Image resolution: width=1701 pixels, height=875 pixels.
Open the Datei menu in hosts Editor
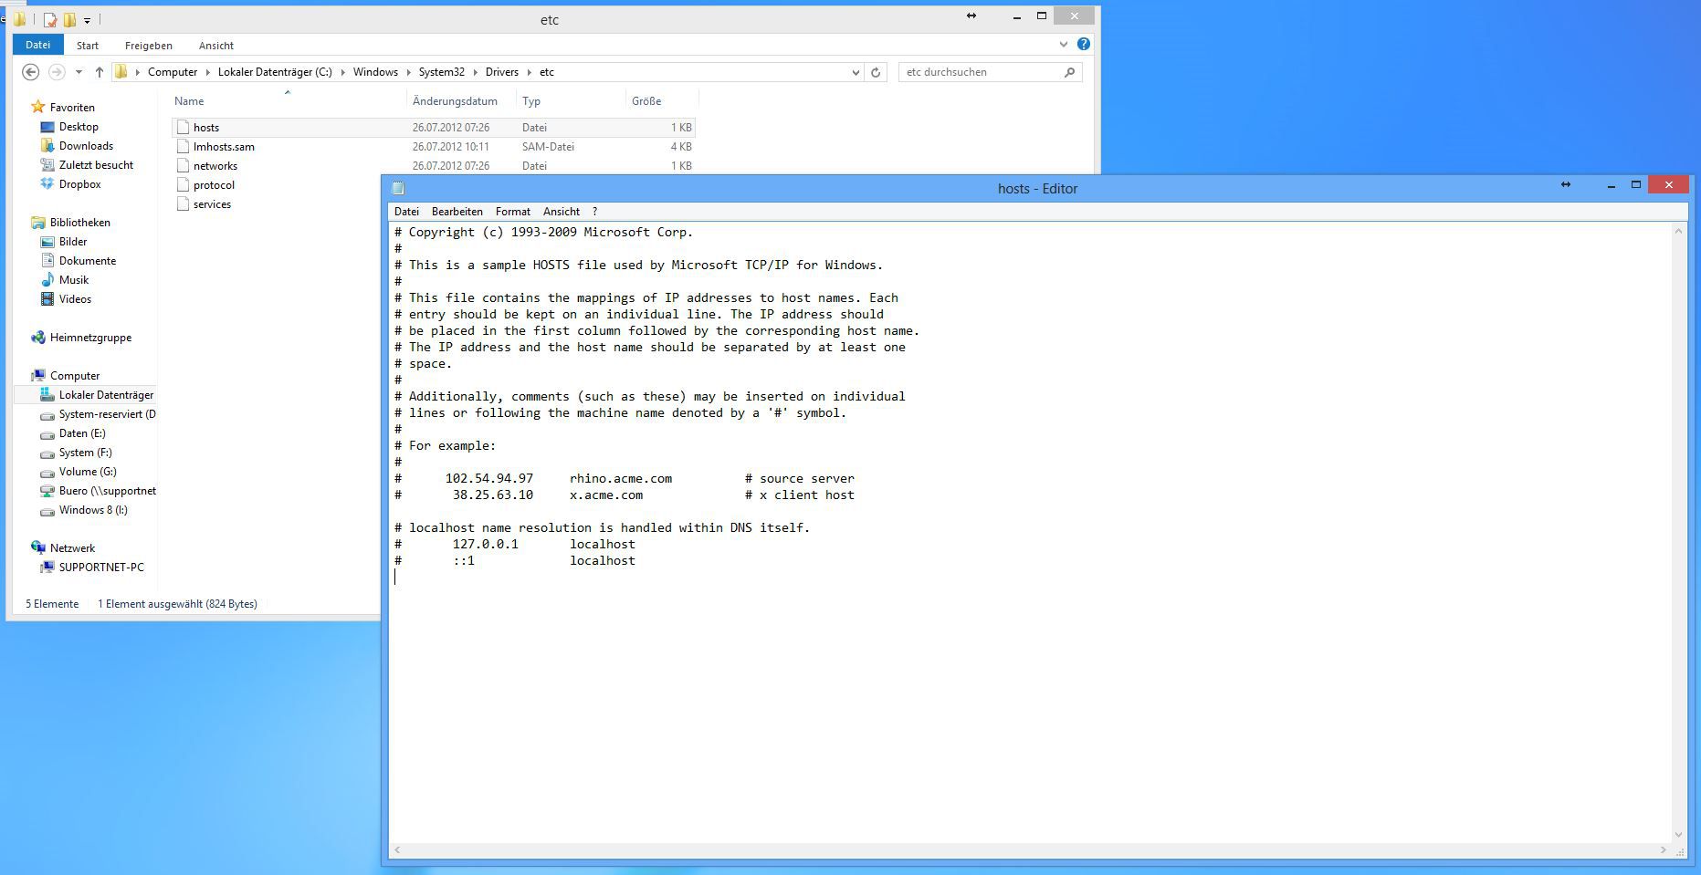[406, 212]
